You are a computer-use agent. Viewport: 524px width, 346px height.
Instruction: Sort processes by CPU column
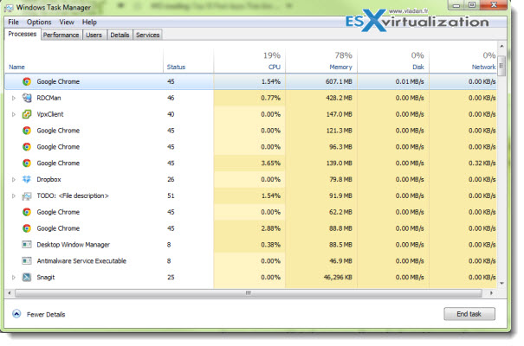tap(275, 67)
